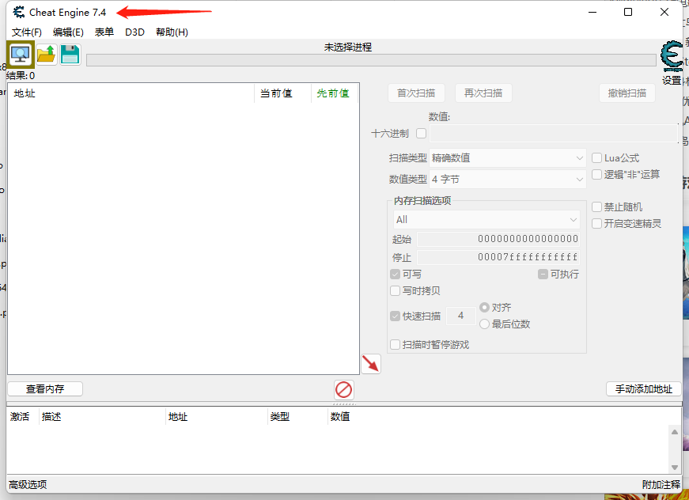This screenshot has height=500, width=689.
Task: Close the Cheat Engine window
Action: (x=664, y=12)
